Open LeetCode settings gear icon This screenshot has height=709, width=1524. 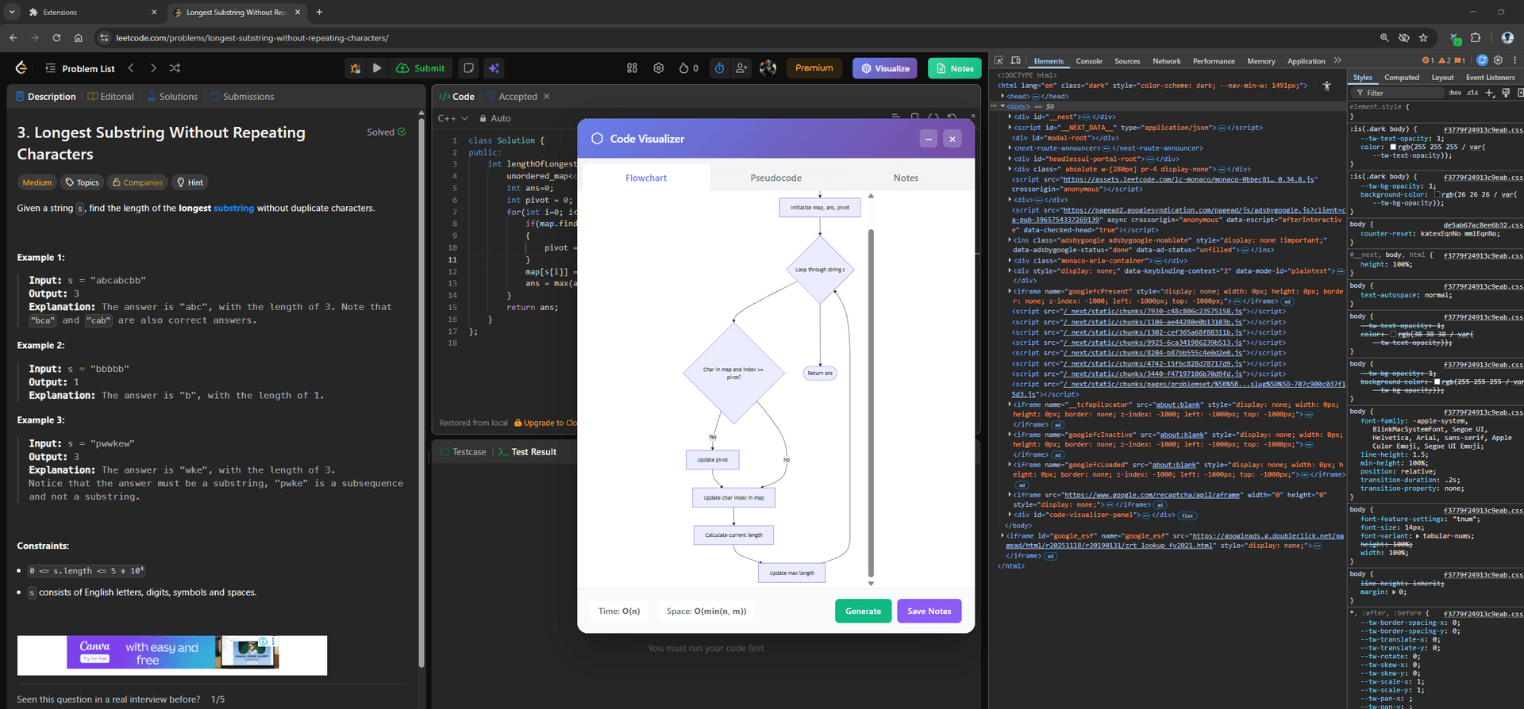(x=658, y=68)
